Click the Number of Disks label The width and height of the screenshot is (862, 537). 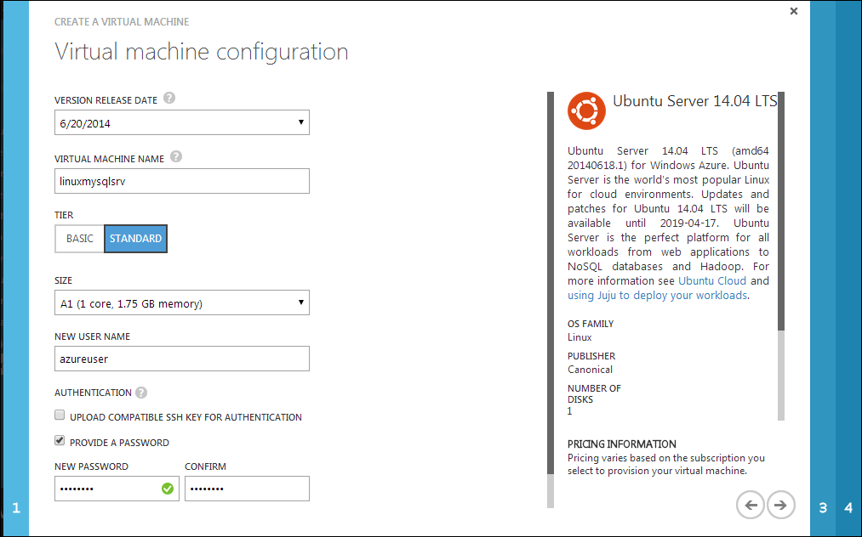(x=594, y=393)
